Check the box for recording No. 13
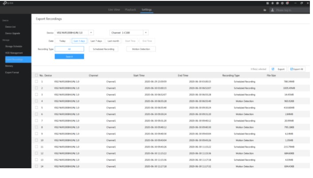This screenshot has height=178, width=313. point(36,160)
